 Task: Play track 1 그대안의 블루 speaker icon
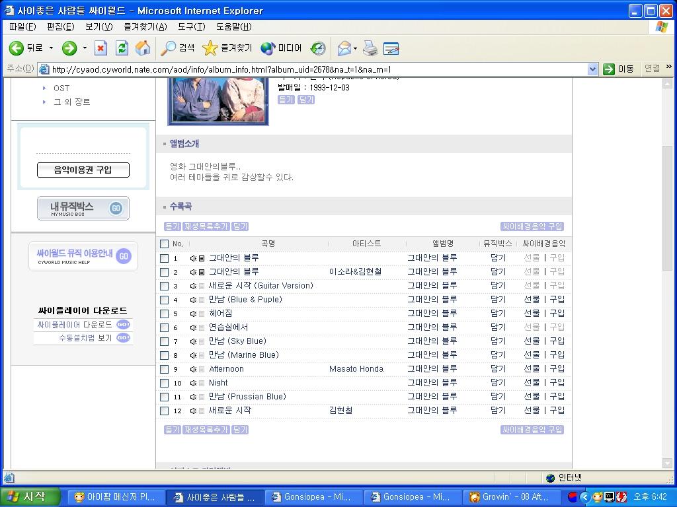click(193, 258)
